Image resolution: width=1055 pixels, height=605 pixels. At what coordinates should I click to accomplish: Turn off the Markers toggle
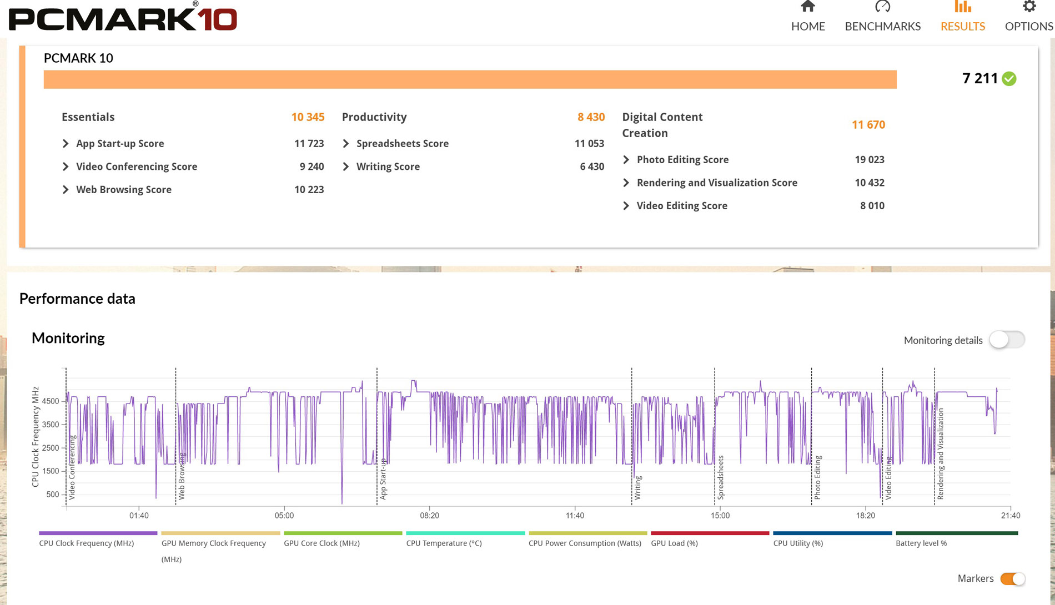(1012, 578)
